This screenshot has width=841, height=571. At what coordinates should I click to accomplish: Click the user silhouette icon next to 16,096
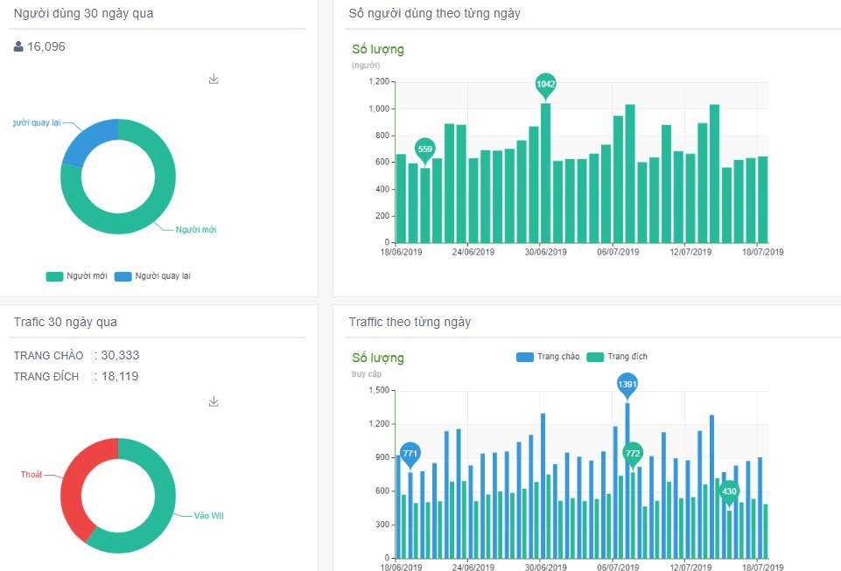[18, 46]
